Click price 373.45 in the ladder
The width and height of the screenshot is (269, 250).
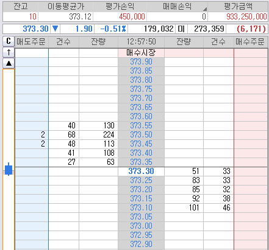point(141,144)
